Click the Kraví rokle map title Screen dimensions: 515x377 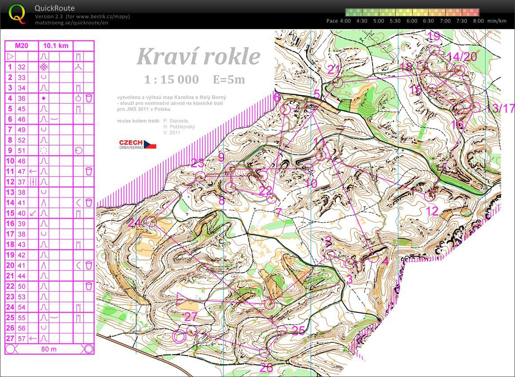coord(199,56)
